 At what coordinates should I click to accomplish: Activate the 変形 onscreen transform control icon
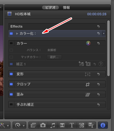tap(88, 74)
